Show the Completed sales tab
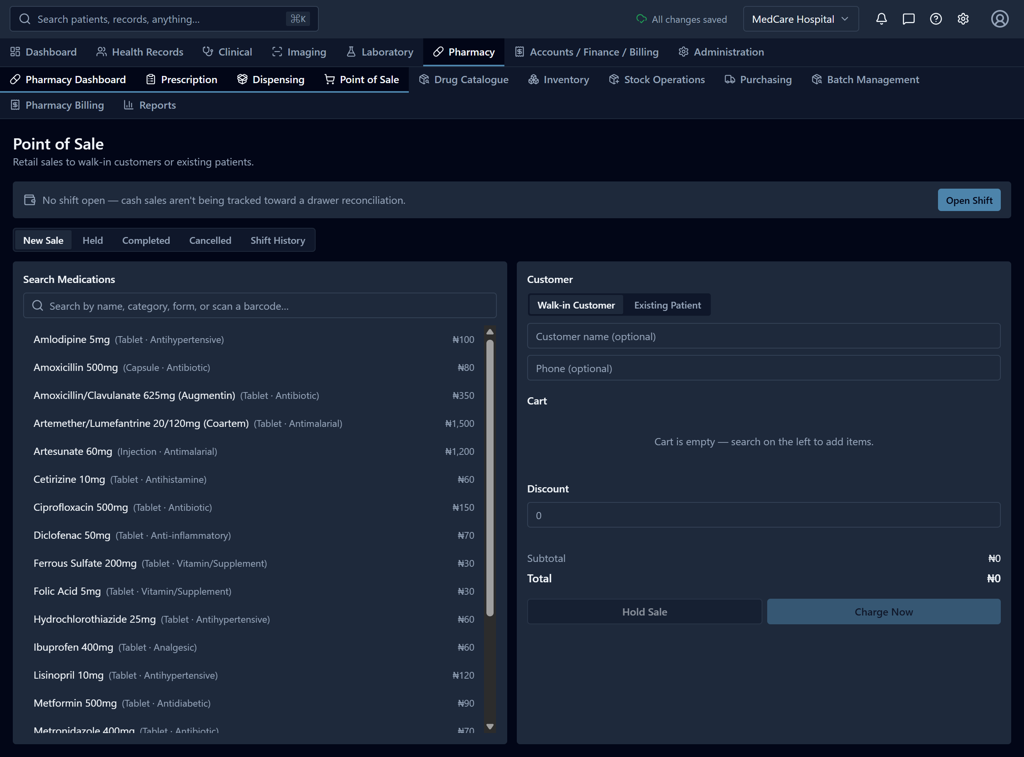The height and width of the screenshot is (757, 1024). [x=146, y=240]
